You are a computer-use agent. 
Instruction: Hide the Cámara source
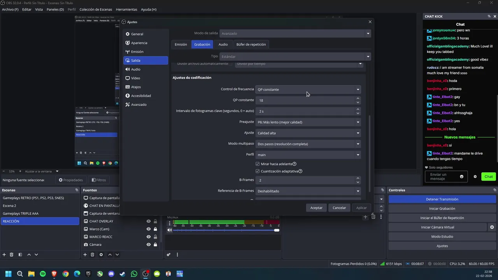pyautogui.click(x=149, y=245)
